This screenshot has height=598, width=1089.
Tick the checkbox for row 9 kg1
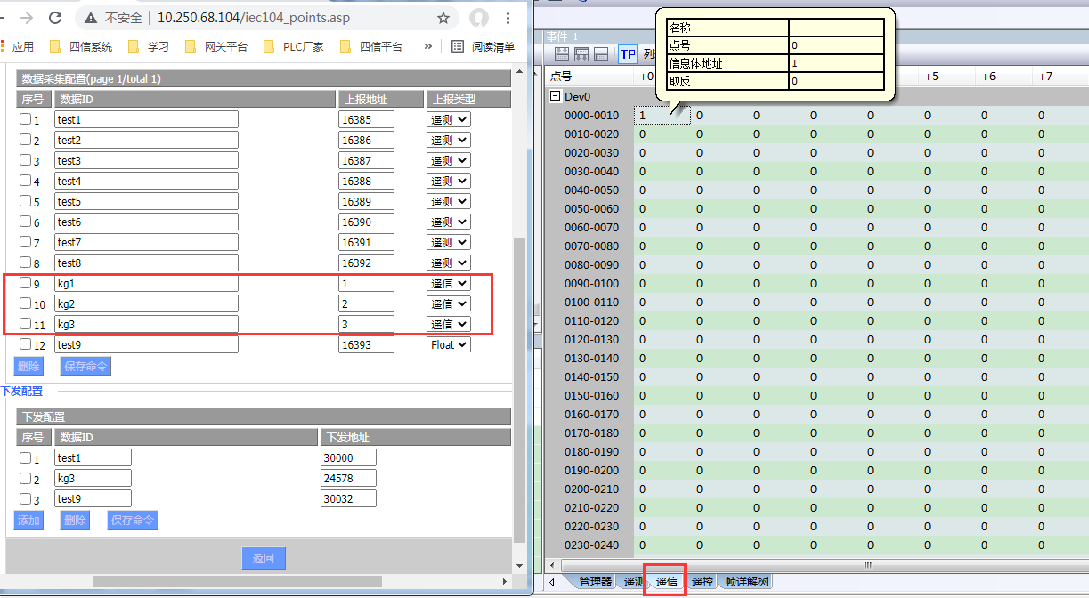tap(25, 283)
